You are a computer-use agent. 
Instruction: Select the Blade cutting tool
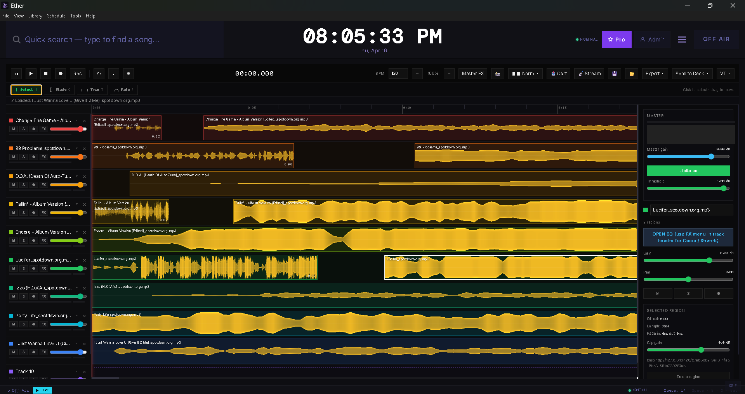59,89
